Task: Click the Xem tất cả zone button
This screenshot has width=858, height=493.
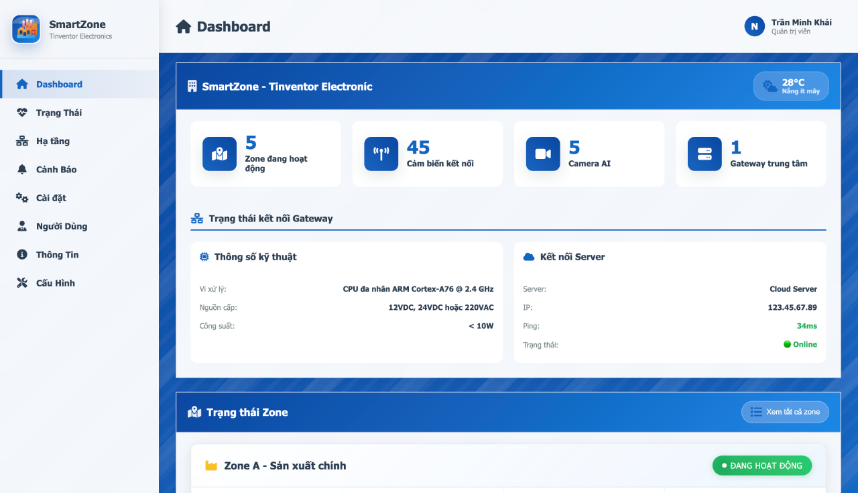Action: (785, 412)
